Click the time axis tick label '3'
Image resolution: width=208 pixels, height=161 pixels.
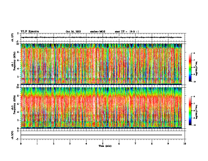[70, 144]
